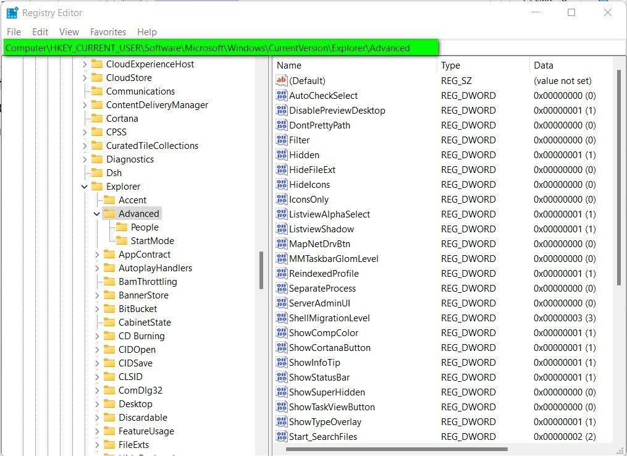Expand the FeatureUsage key
The width and height of the screenshot is (627, 456).
coord(97,431)
